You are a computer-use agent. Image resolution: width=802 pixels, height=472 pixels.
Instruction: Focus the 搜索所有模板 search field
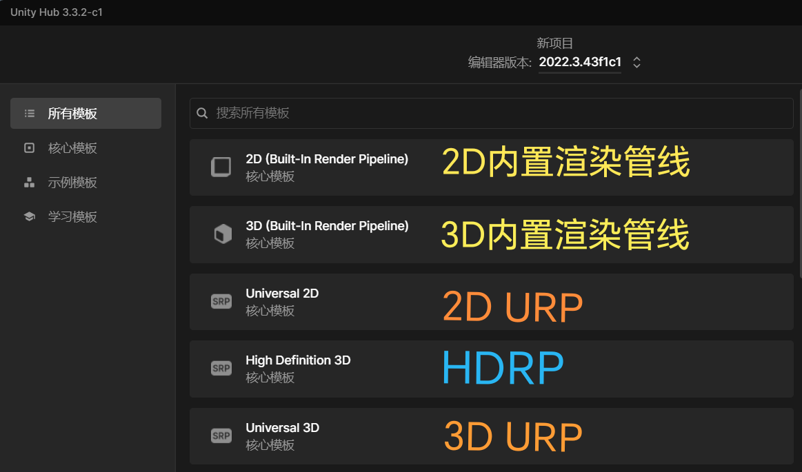click(x=491, y=113)
